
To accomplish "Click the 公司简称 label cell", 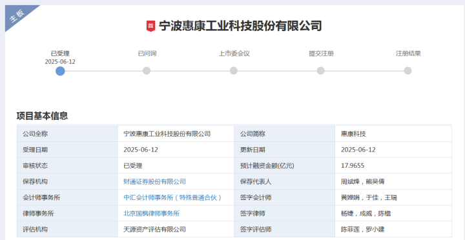I will coord(285,134).
